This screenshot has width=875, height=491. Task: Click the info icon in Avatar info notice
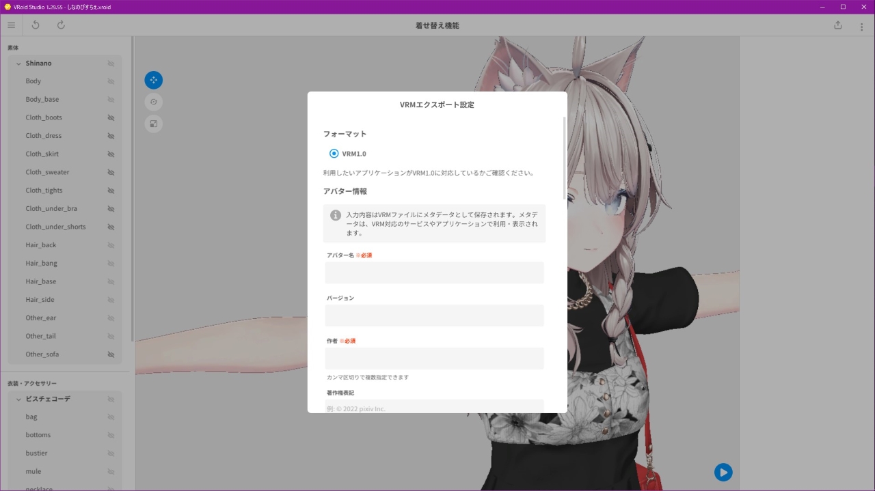[336, 215]
